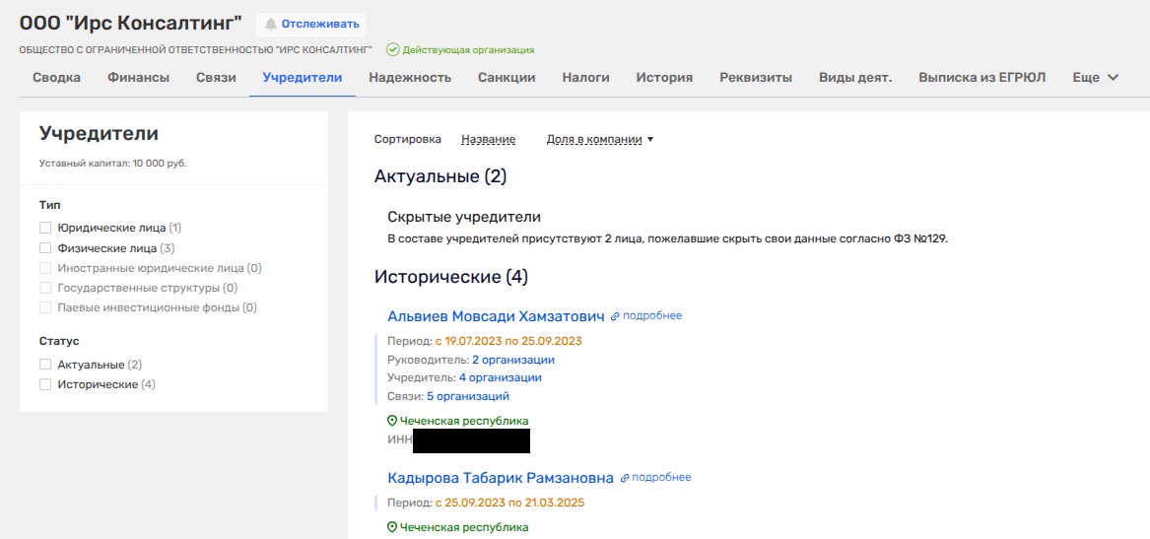Click the 5 организаций connections link
1150x539 pixels.
[x=467, y=396]
